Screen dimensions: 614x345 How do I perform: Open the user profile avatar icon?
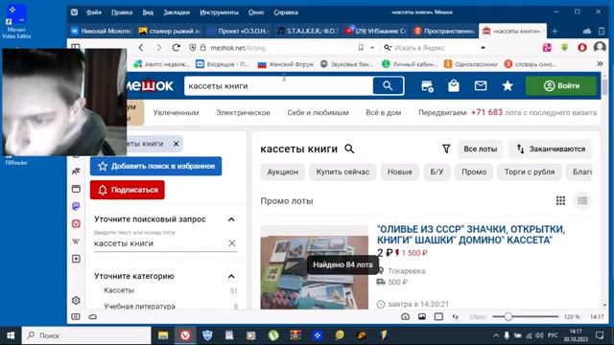600,47
